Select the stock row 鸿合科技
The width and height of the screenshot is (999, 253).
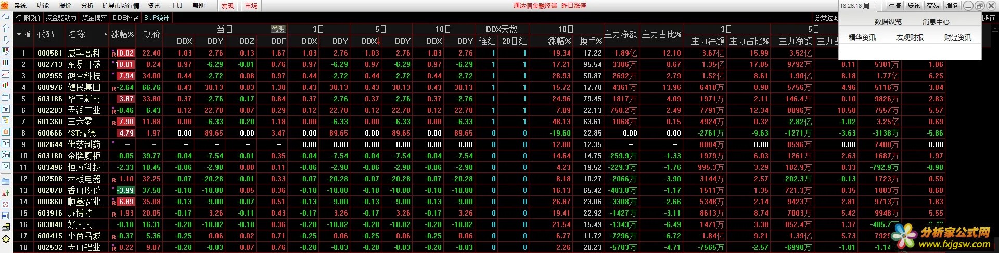(84, 76)
